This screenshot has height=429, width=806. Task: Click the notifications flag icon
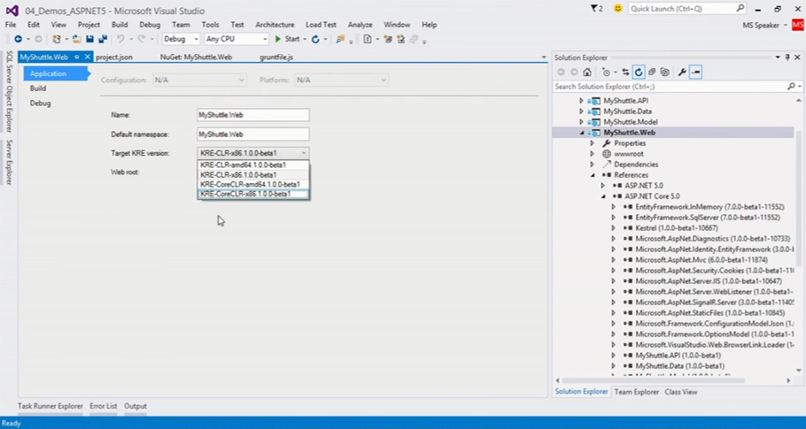(x=596, y=9)
